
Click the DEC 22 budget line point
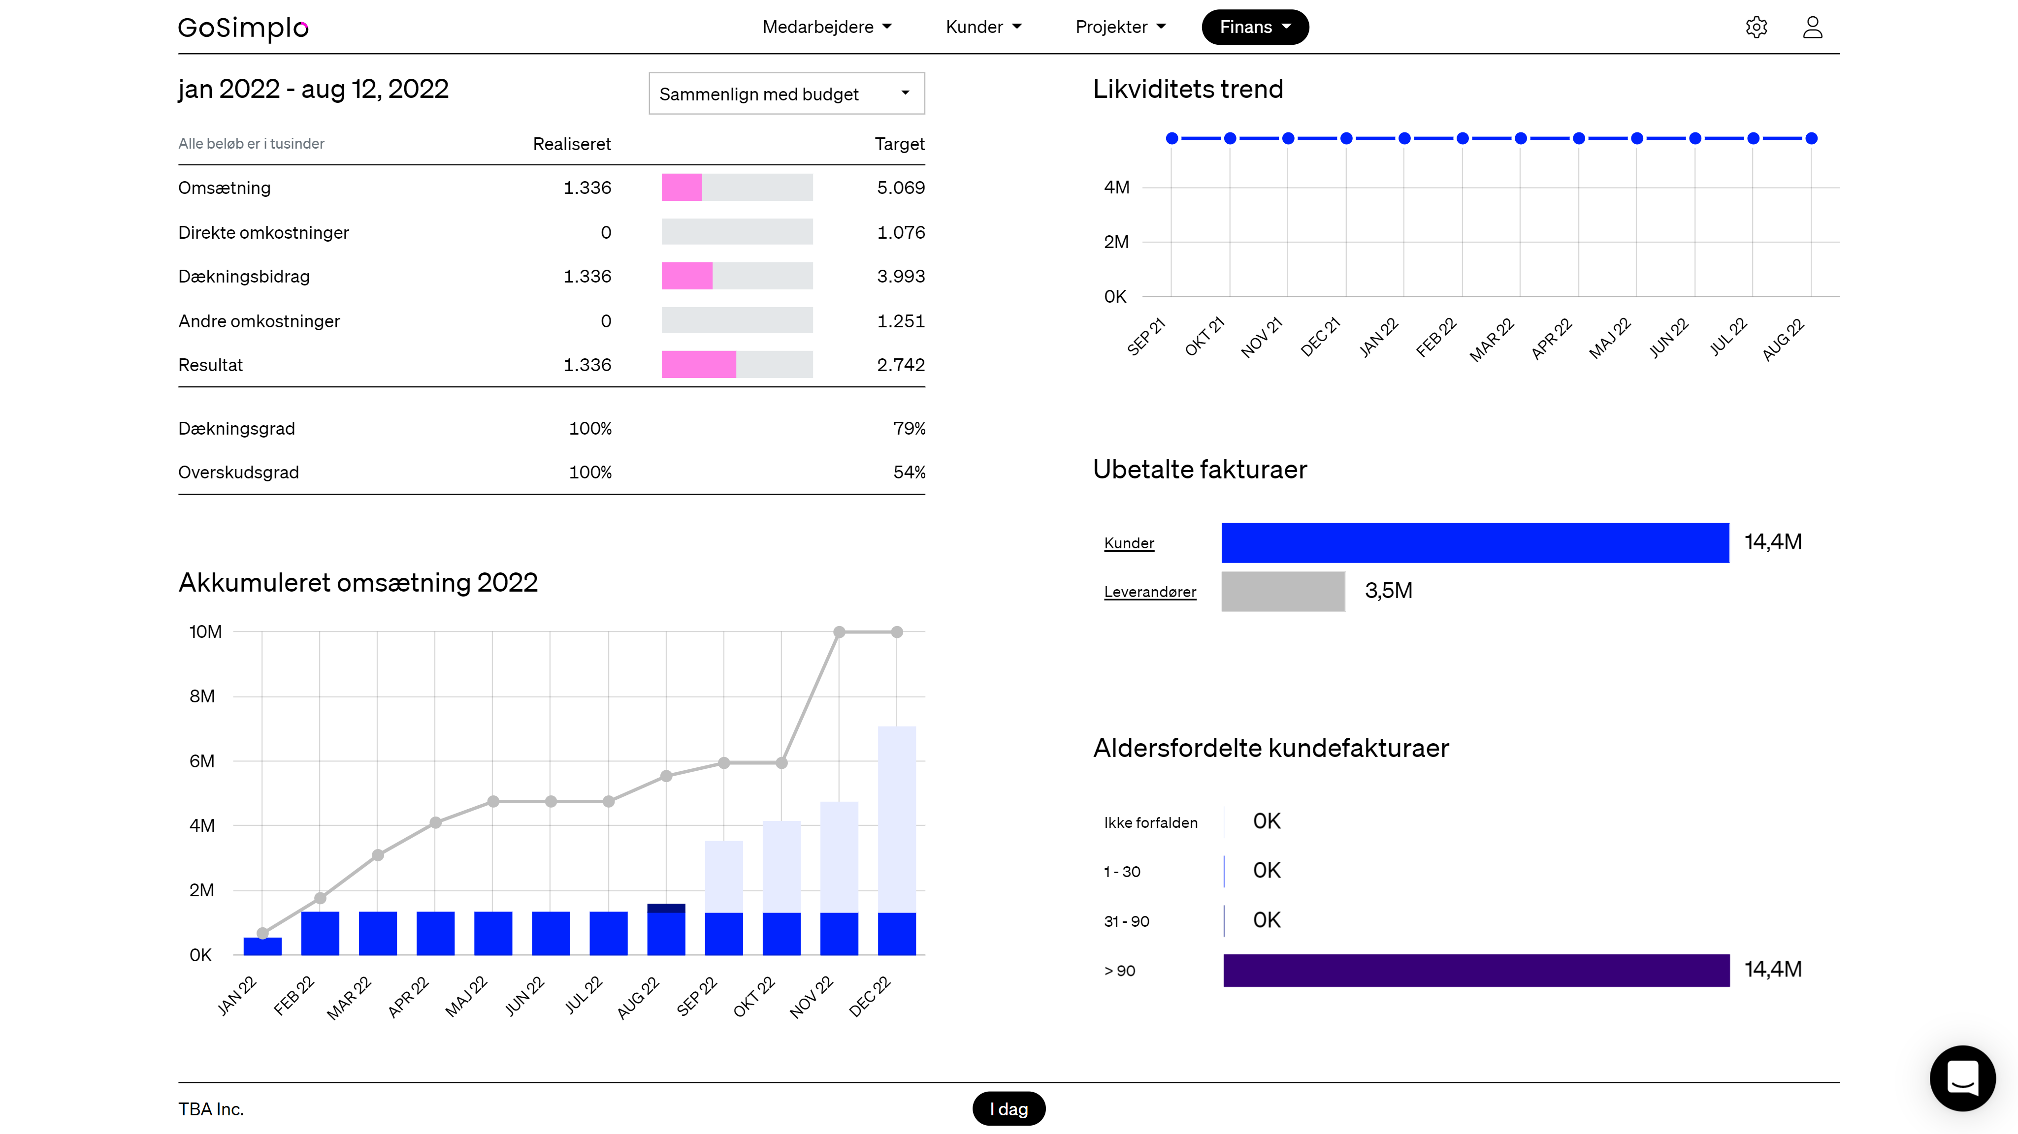[896, 632]
